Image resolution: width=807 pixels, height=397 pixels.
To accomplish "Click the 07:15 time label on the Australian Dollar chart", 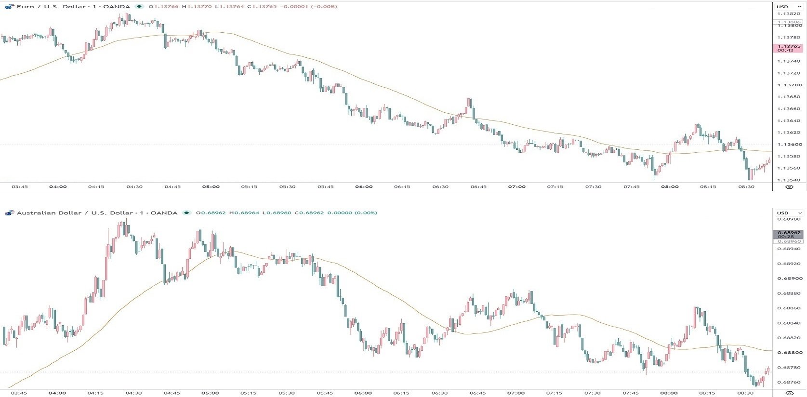I will tap(555, 393).
